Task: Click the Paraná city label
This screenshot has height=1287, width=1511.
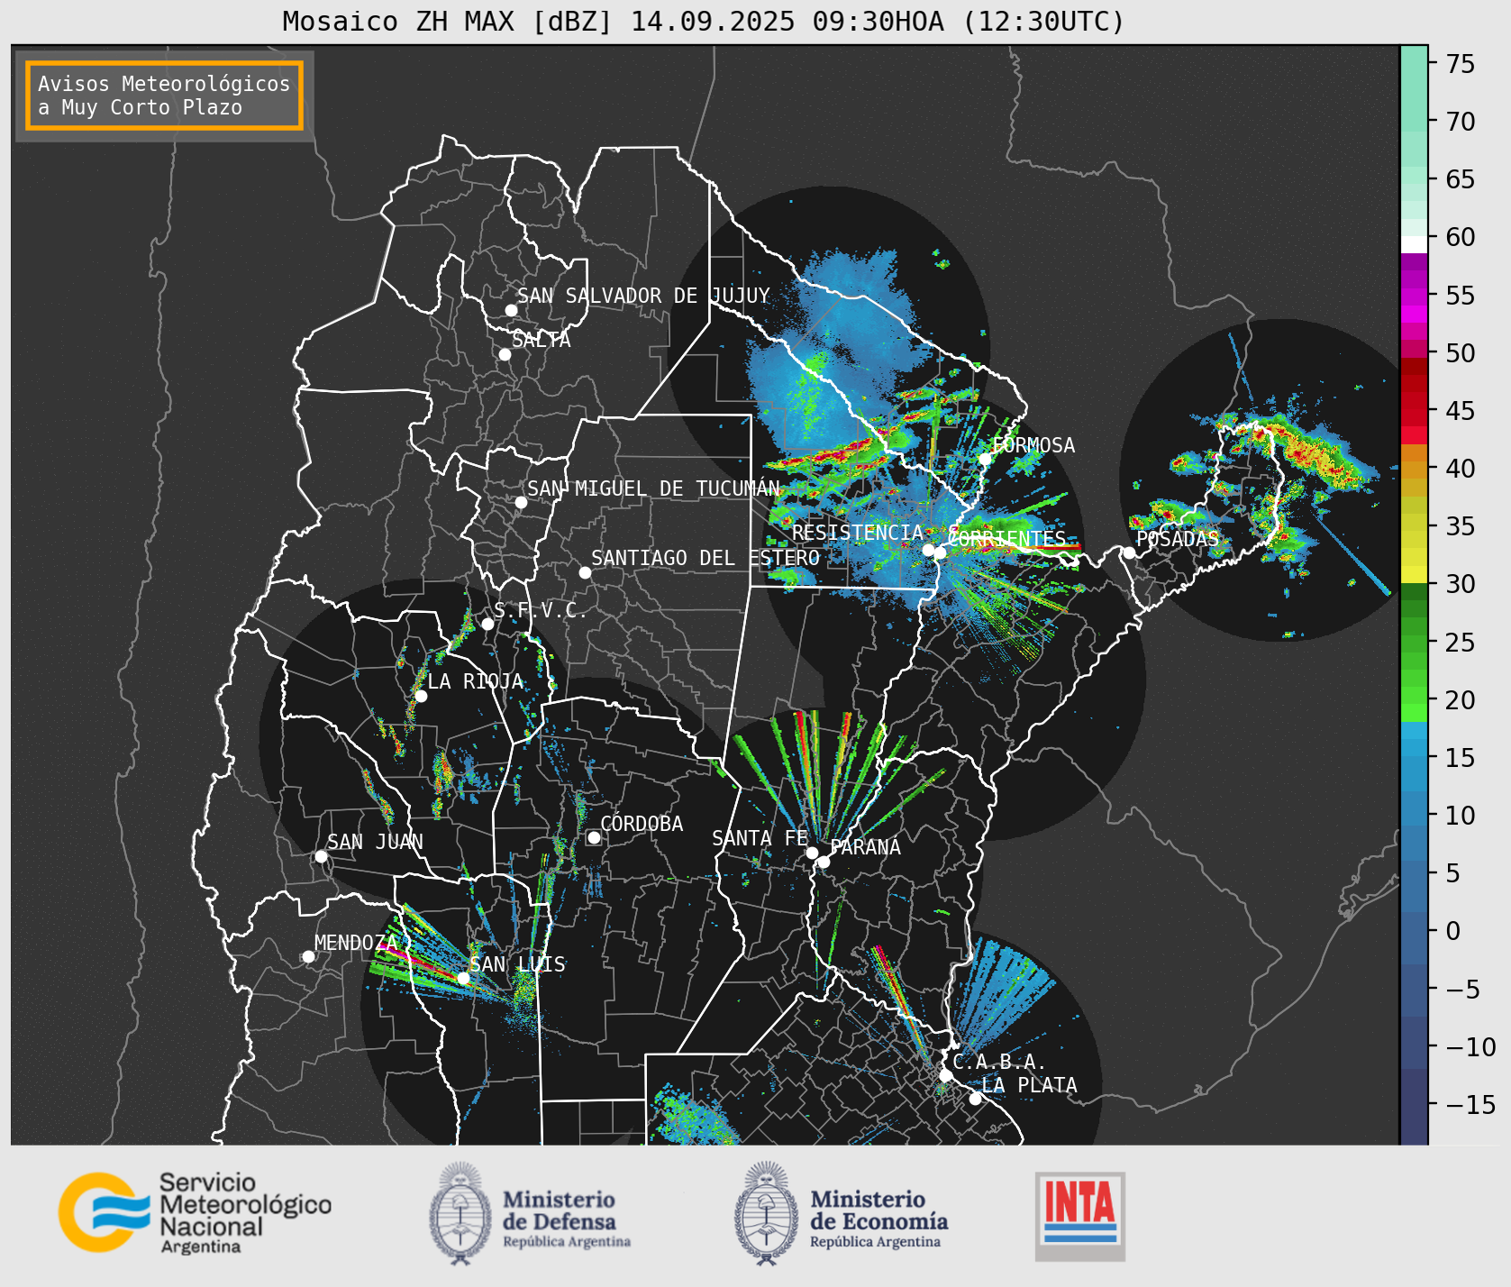Action: pos(865,847)
